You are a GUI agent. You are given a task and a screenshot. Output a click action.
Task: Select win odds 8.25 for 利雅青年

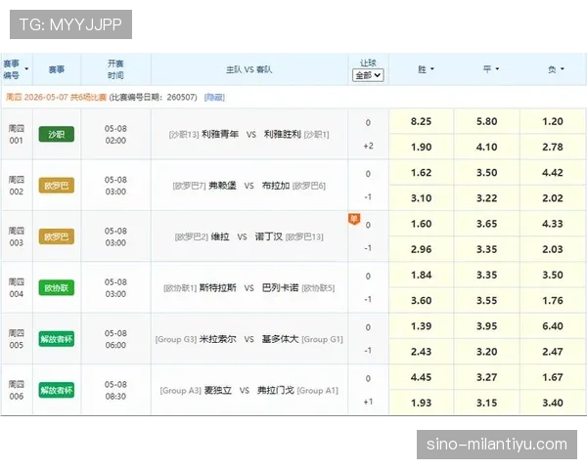(421, 121)
